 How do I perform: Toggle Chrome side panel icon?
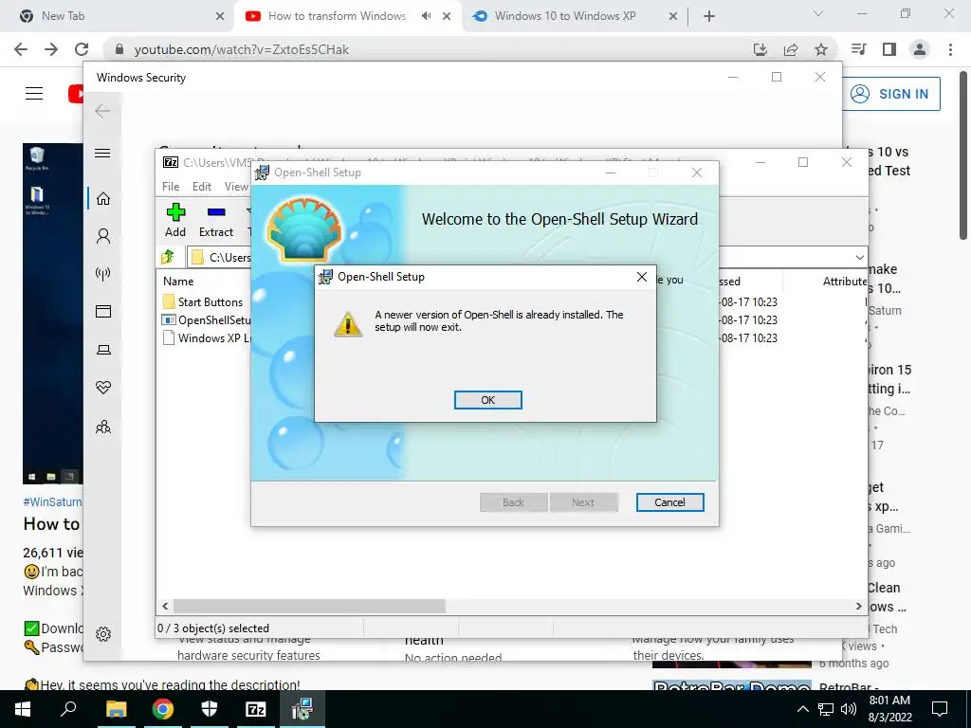[x=889, y=49]
